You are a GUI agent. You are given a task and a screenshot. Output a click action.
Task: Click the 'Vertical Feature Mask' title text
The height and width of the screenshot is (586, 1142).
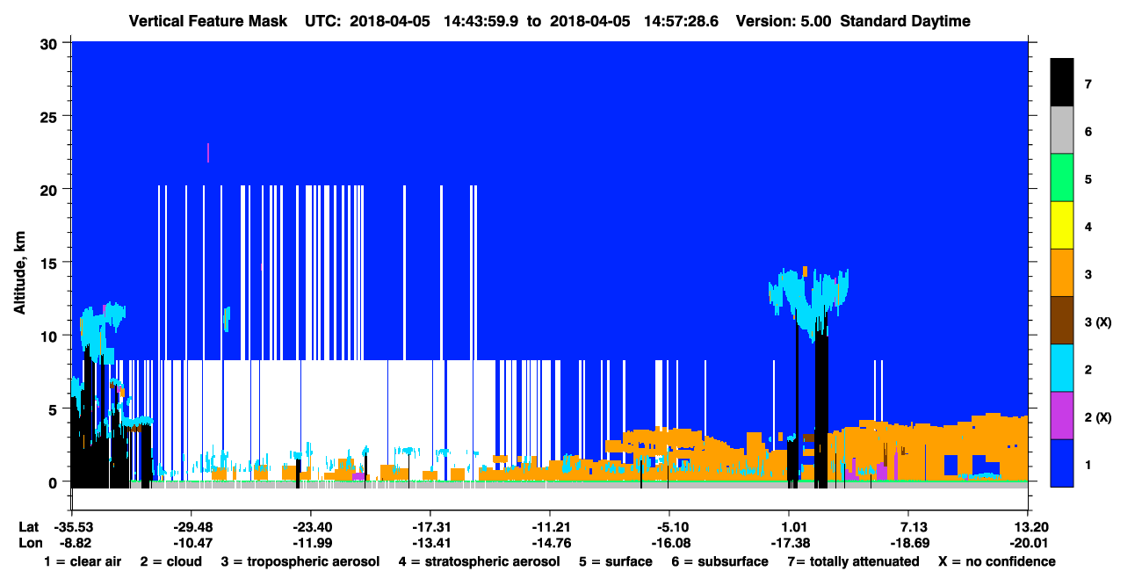[x=207, y=21]
